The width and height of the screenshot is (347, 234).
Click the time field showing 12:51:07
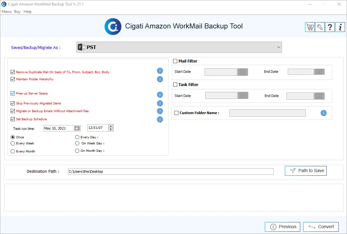pos(98,128)
